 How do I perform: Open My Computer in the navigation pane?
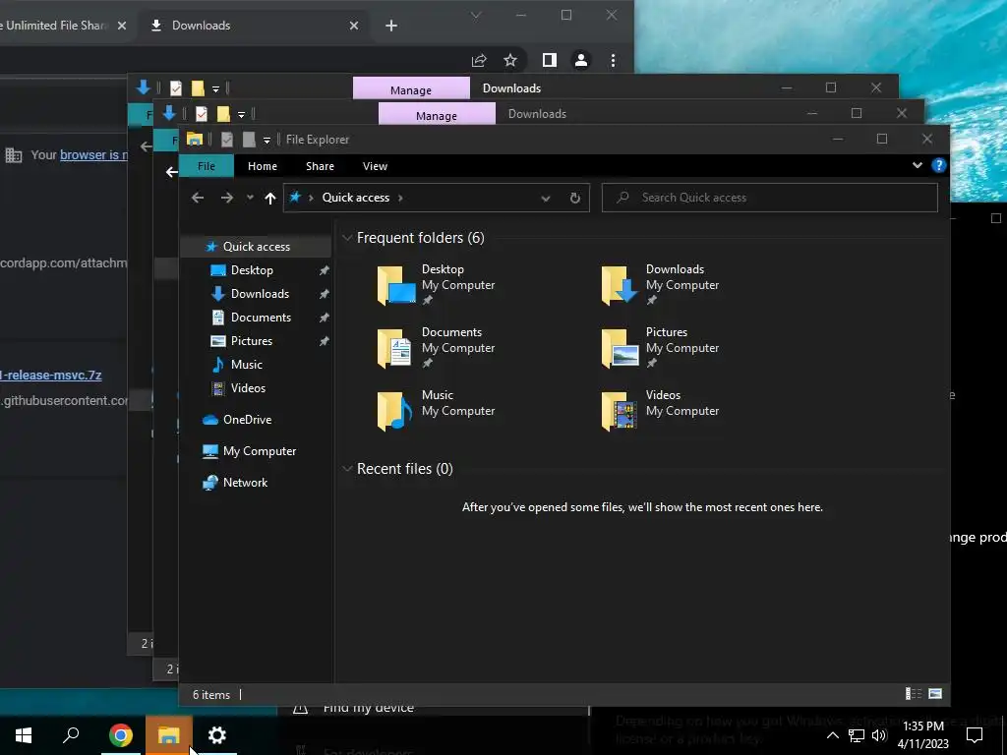click(x=259, y=450)
